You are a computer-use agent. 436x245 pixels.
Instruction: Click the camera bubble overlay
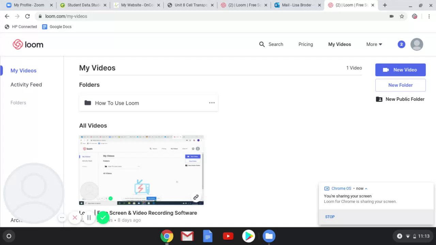click(x=33, y=193)
